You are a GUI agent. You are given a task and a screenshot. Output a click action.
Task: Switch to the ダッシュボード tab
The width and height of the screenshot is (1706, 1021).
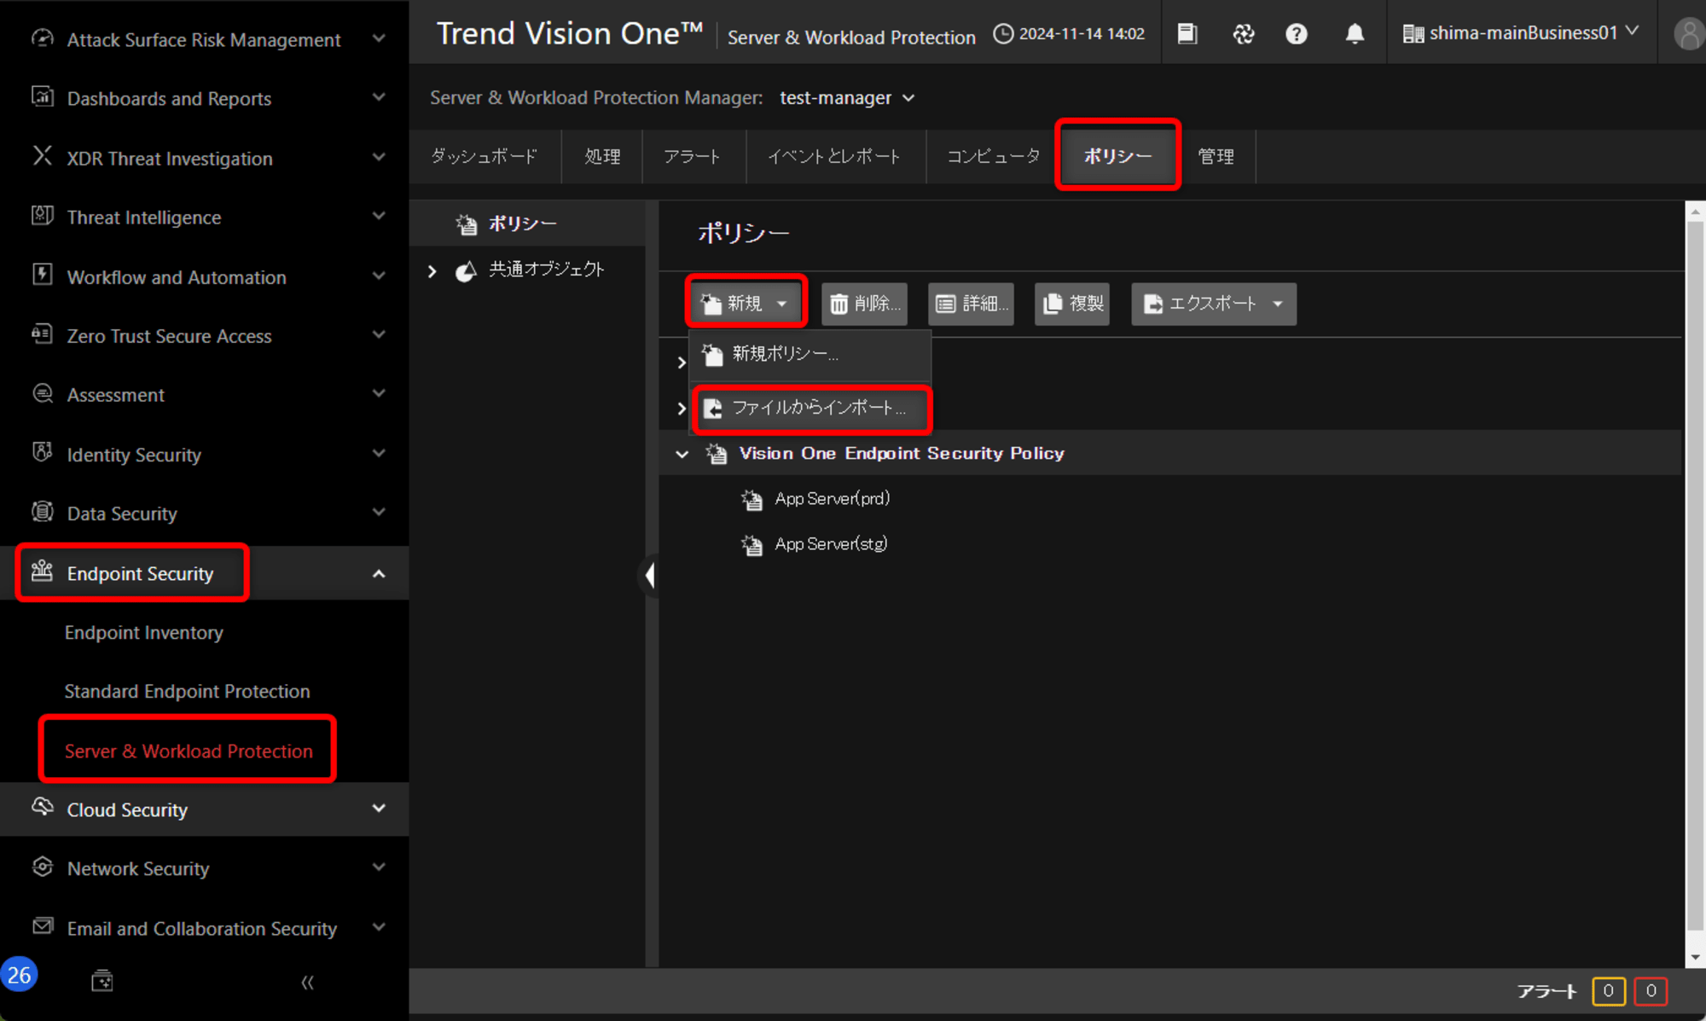click(485, 156)
